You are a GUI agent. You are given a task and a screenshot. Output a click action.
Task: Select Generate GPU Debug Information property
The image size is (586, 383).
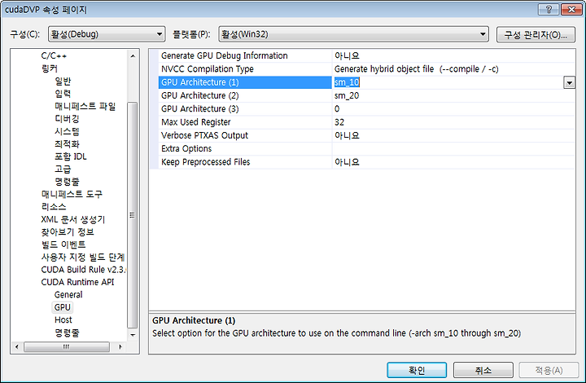[245, 55]
